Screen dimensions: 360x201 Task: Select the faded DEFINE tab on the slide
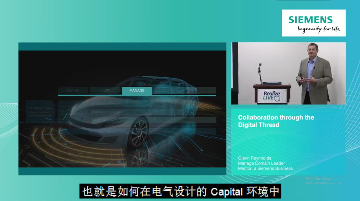coord(73,91)
